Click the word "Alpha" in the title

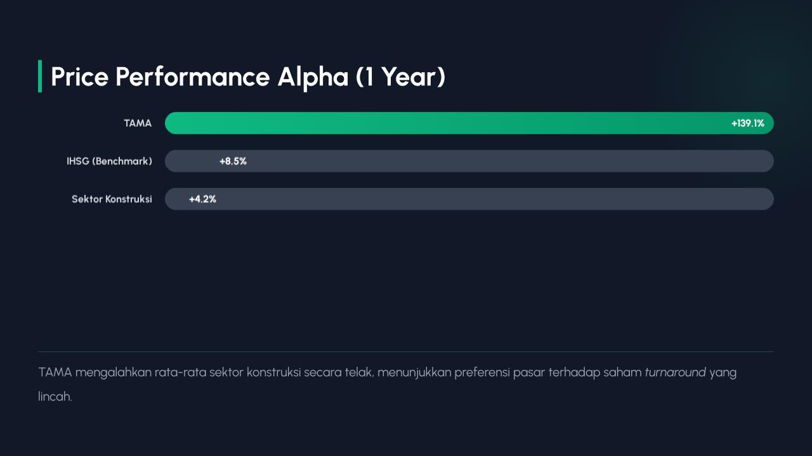[313, 77]
